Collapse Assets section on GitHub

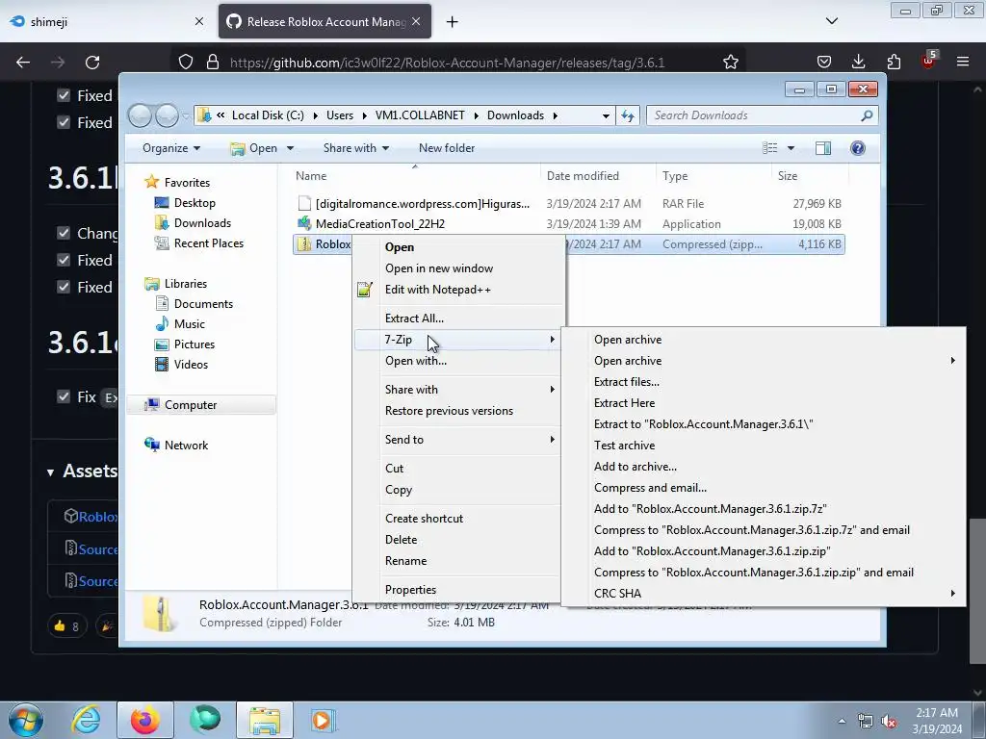point(50,472)
